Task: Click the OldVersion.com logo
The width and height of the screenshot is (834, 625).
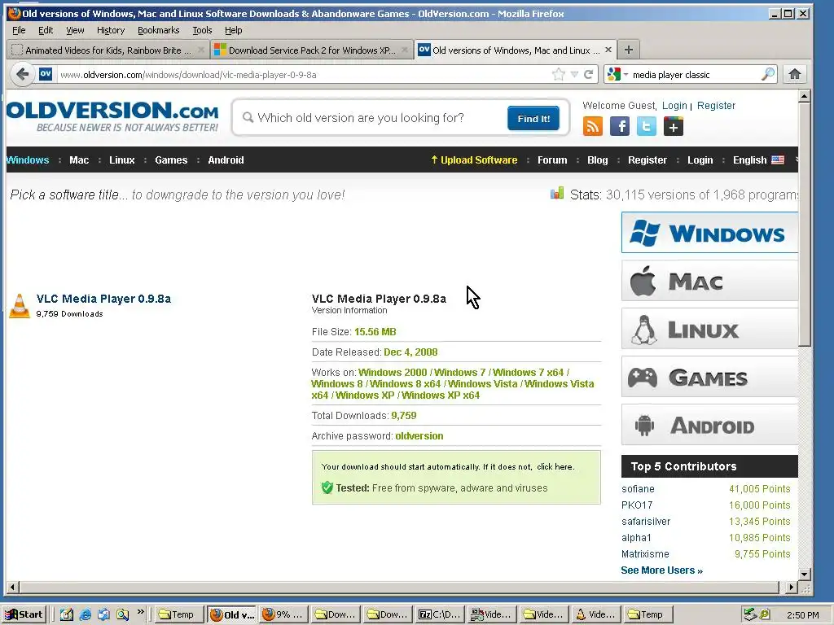Action: tap(112, 116)
